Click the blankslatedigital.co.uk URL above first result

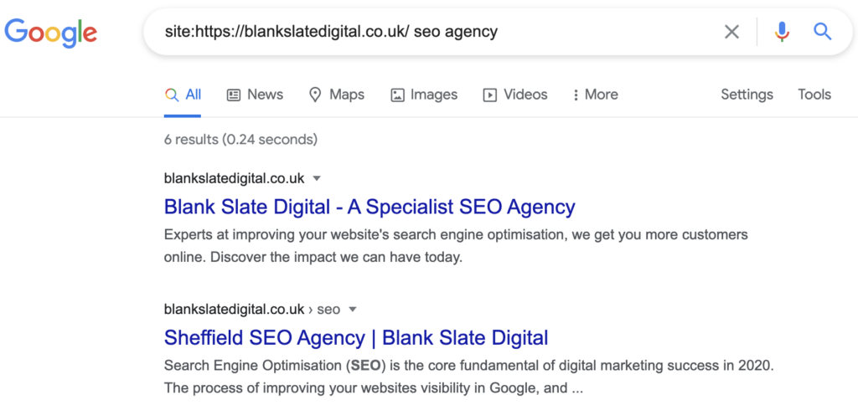235,178
